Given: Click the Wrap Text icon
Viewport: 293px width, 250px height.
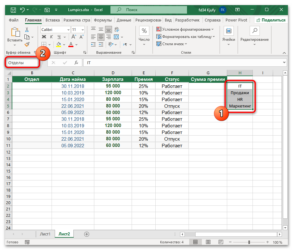Looking at the screenshot, I should pyautogui.click(x=116, y=29).
